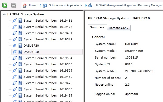
Task: Select System Serial Number 1619491
Action: [x=48, y=33]
